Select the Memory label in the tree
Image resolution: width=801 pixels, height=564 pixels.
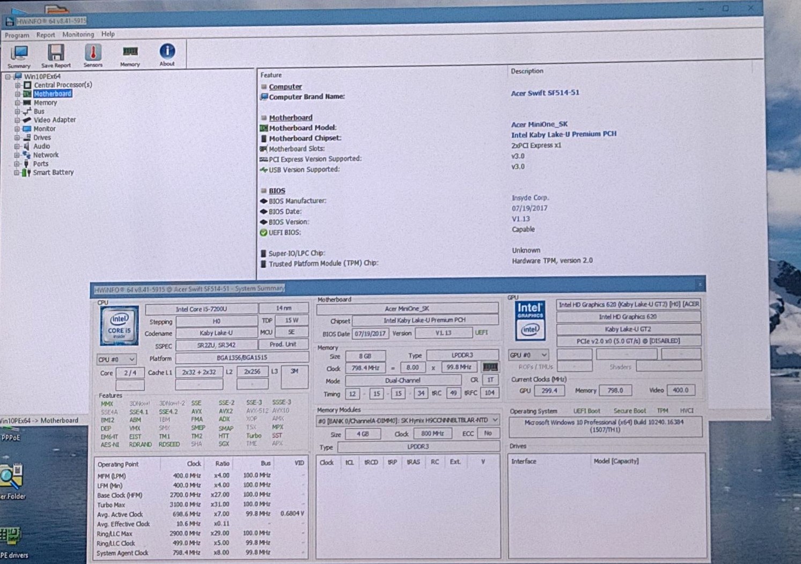click(x=45, y=102)
